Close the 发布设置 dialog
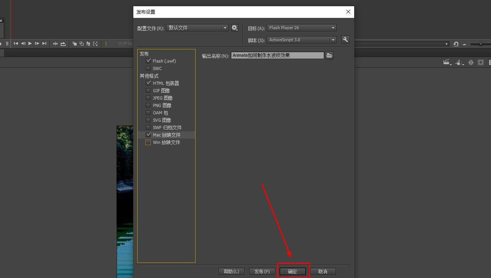The width and height of the screenshot is (491, 278). click(348, 12)
